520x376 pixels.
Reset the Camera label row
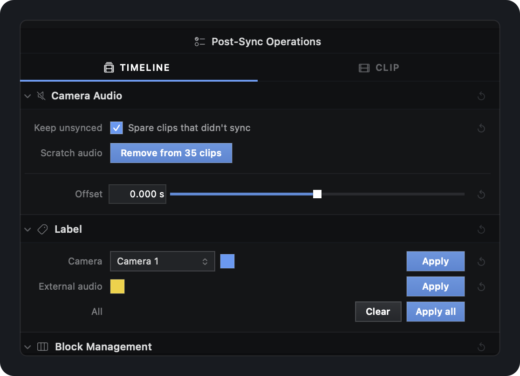point(481,261)
